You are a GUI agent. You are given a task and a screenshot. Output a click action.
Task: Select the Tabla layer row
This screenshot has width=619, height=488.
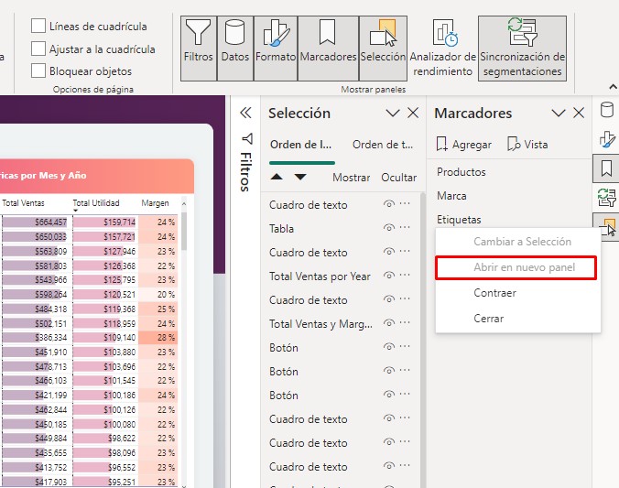pos(341,229)
